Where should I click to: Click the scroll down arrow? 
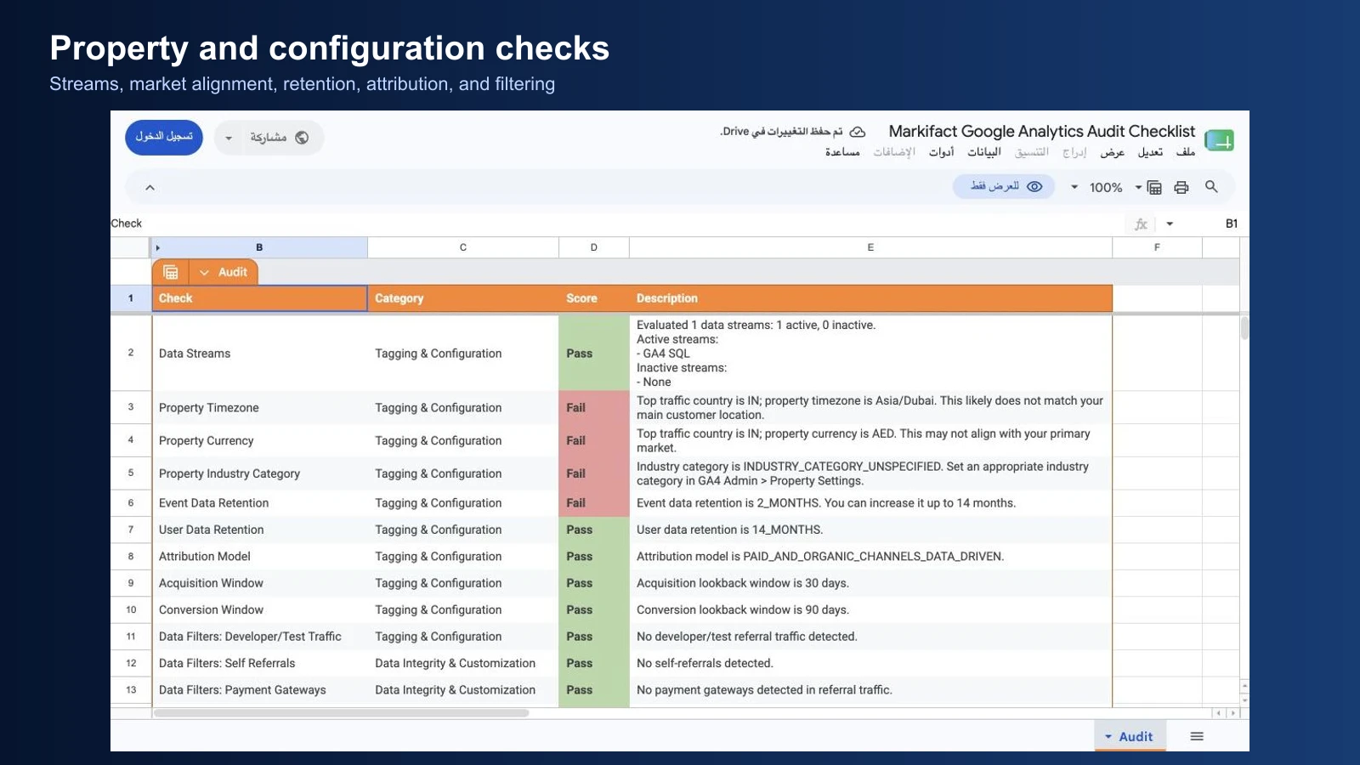point(1244,700)
